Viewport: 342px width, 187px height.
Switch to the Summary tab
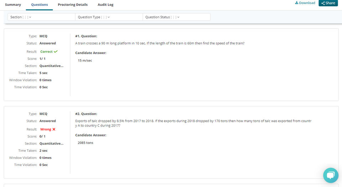13,5
